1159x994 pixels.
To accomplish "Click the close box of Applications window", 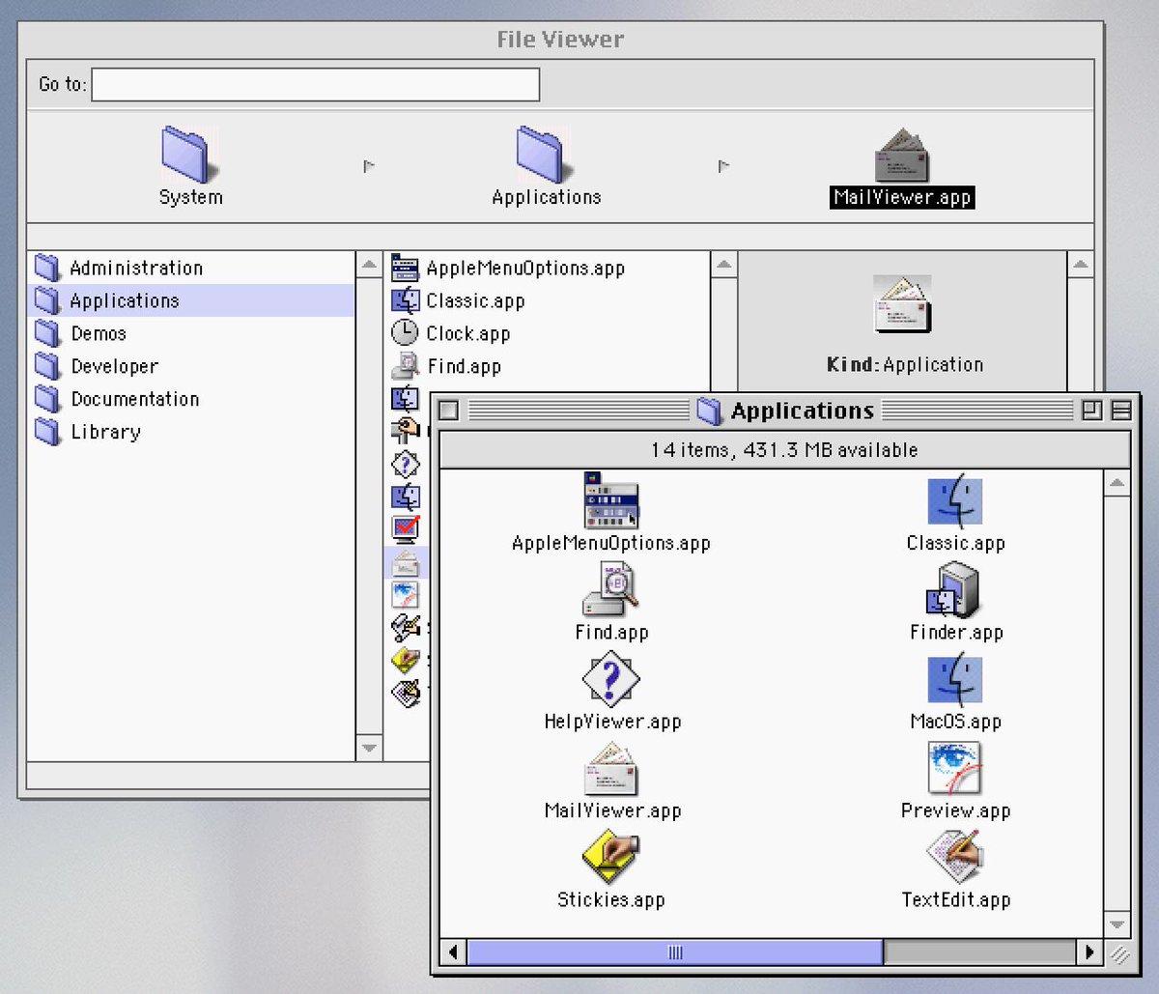I will coord(449,411).
